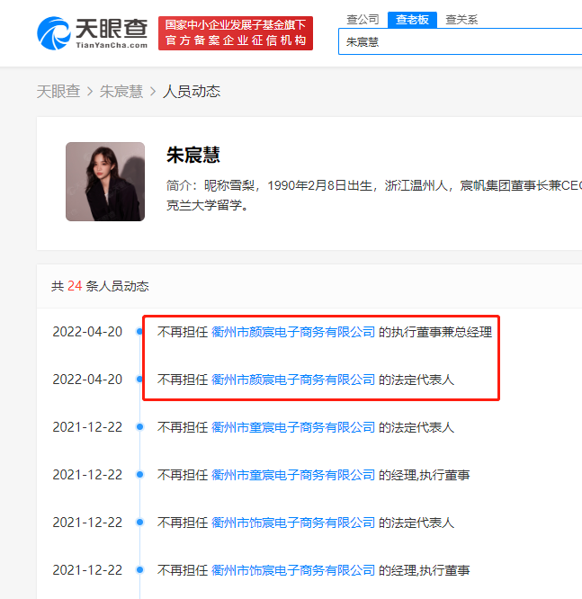This screenshot has width=582, height=599.
Task: Open 衢州市颜宸电子商务有限公司 in the 执行董事兼总经理 row
Action: (x=293, y=332)
